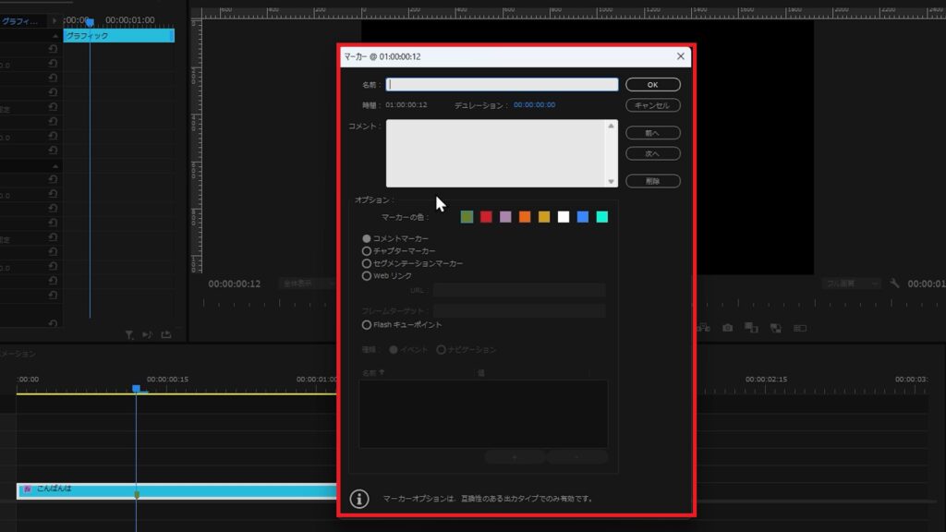Select the purple marker color swatch
Screen dimensions: 946x532
[505, 217]
